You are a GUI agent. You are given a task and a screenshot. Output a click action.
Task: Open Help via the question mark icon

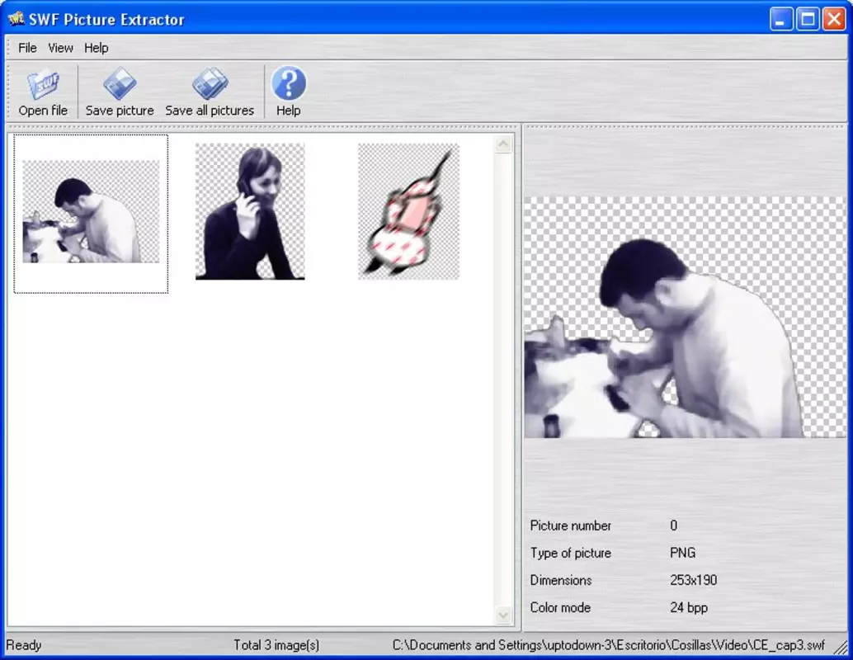pos(289,83)
